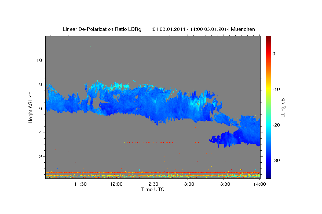Click the 14:00 time tick label

click(x=259, y=184)
